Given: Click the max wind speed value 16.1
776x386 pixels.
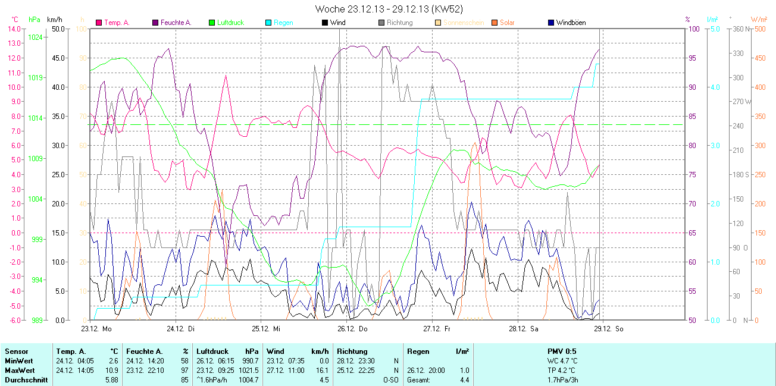Looking at the screenshot, I should (x=323, y=371).
